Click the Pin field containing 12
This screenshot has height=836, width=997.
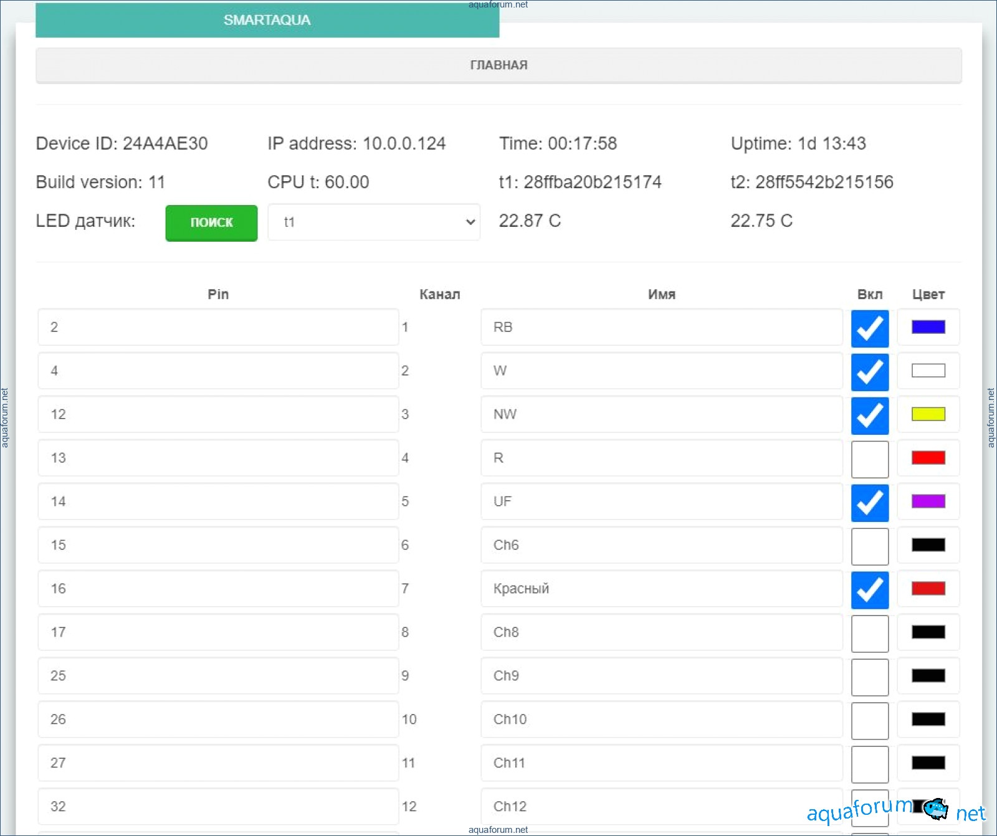(x=218, y=414)
